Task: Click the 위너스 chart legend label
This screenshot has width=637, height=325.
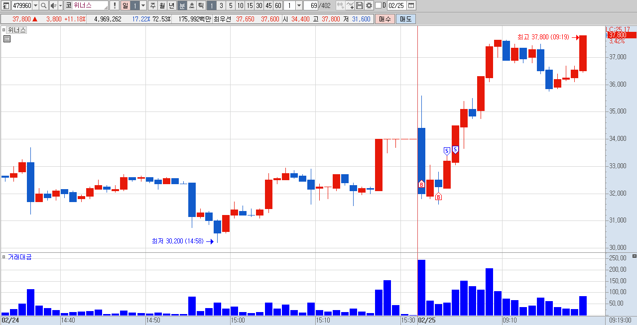Action: [16, 30]
